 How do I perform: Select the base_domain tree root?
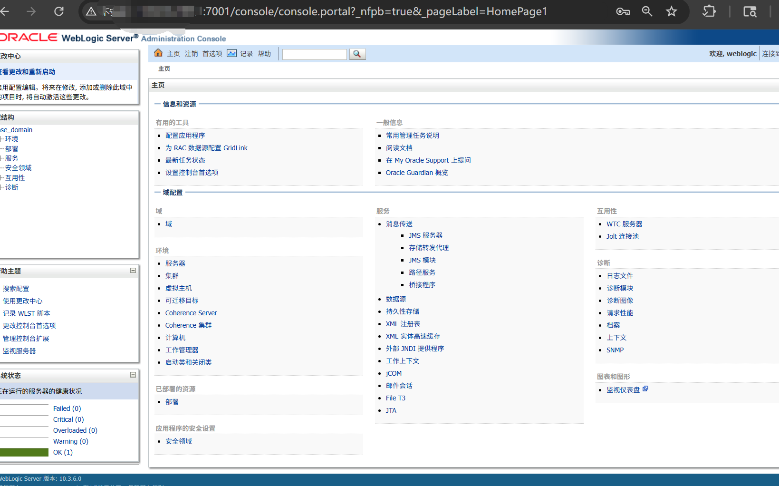coord(16,130)
